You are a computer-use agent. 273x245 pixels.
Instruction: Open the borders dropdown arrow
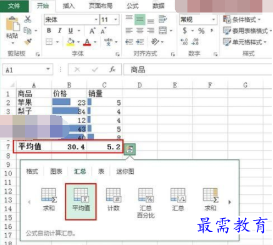57,42
